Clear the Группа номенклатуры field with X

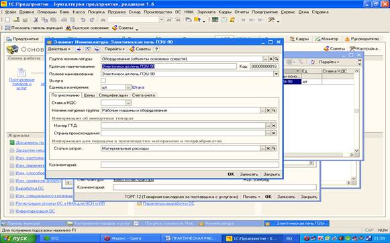(x=271, y=58)
